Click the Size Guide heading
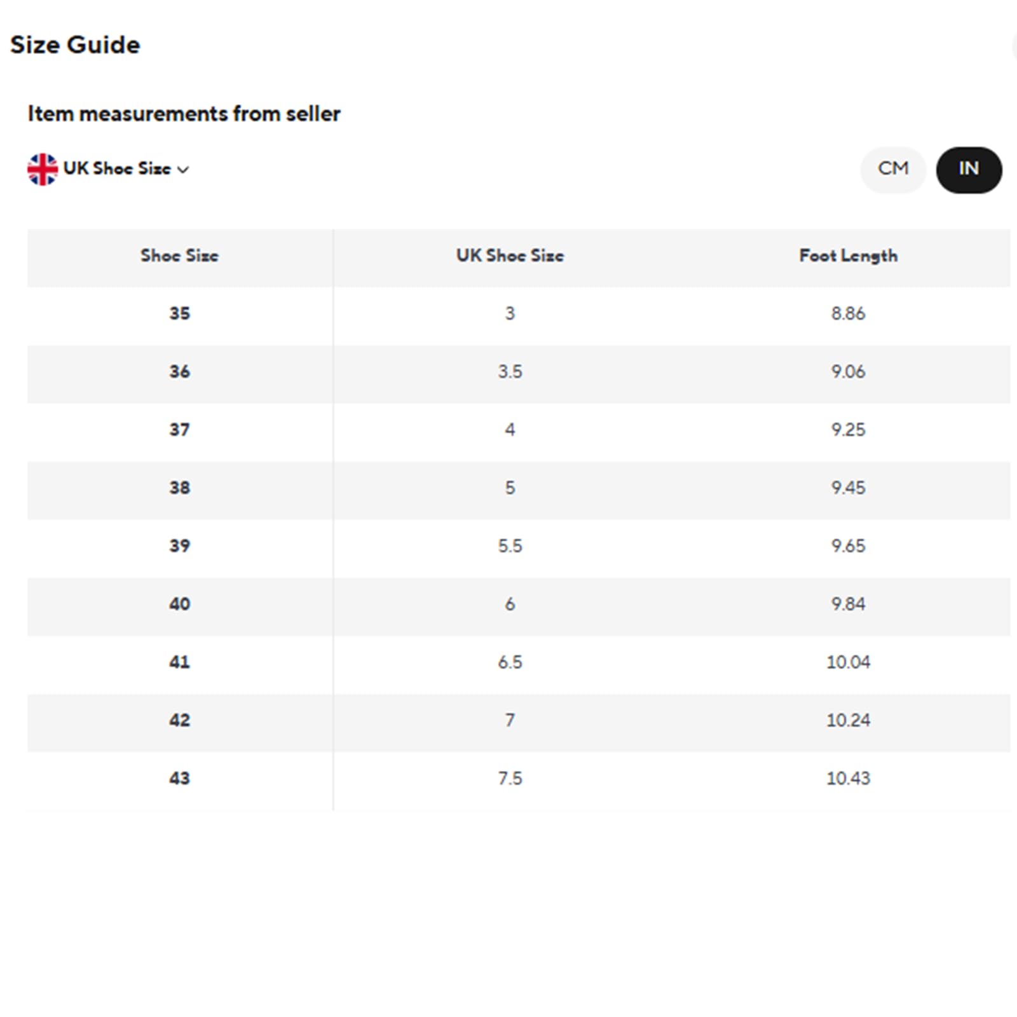 (x=75, y=45)
